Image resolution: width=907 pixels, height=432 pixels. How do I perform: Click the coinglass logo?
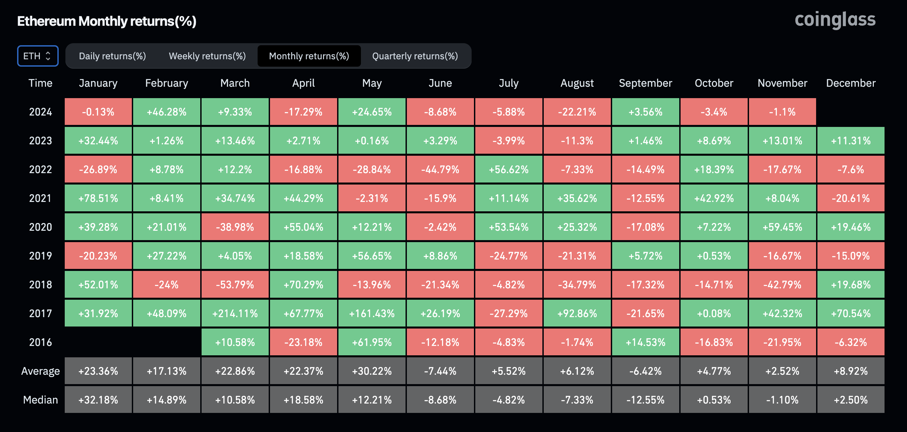pos(835,20)
